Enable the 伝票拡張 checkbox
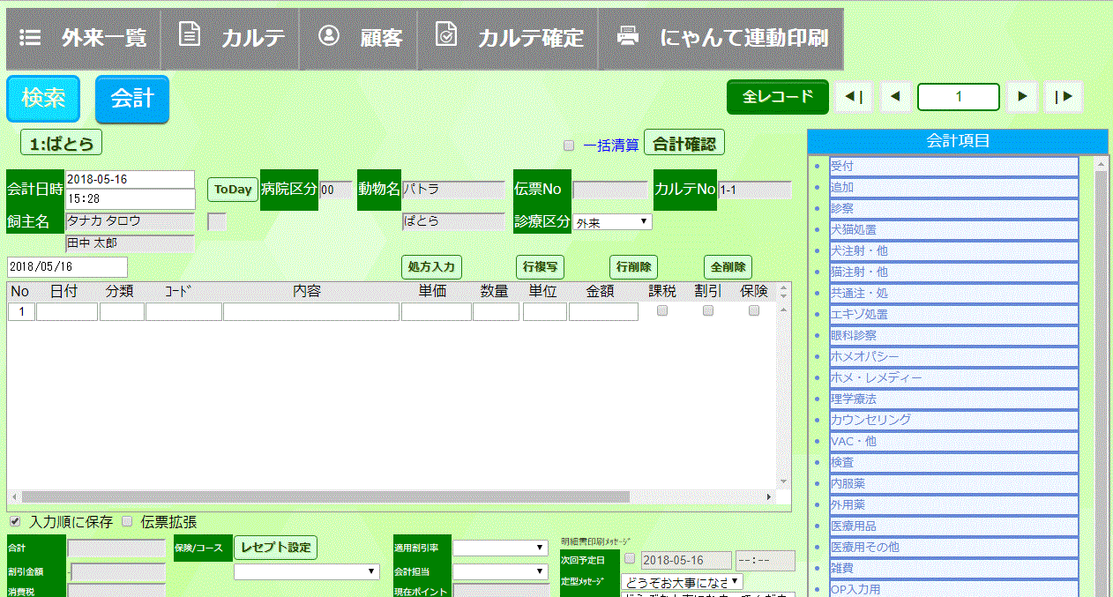1113x597 pixels. point(127,520)
